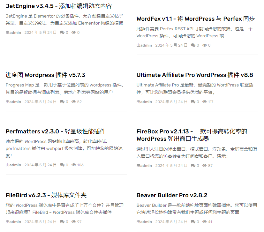Click the date under FireBox Pro post
264x232 pixels.
pyautogui.click(x=171, y=166)
